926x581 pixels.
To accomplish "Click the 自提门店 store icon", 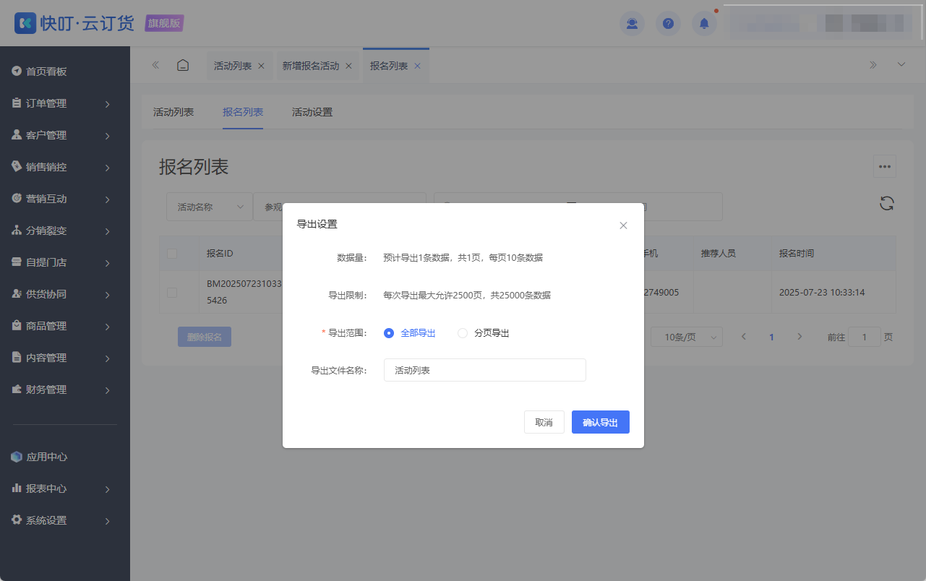I will tap(17, 262).
